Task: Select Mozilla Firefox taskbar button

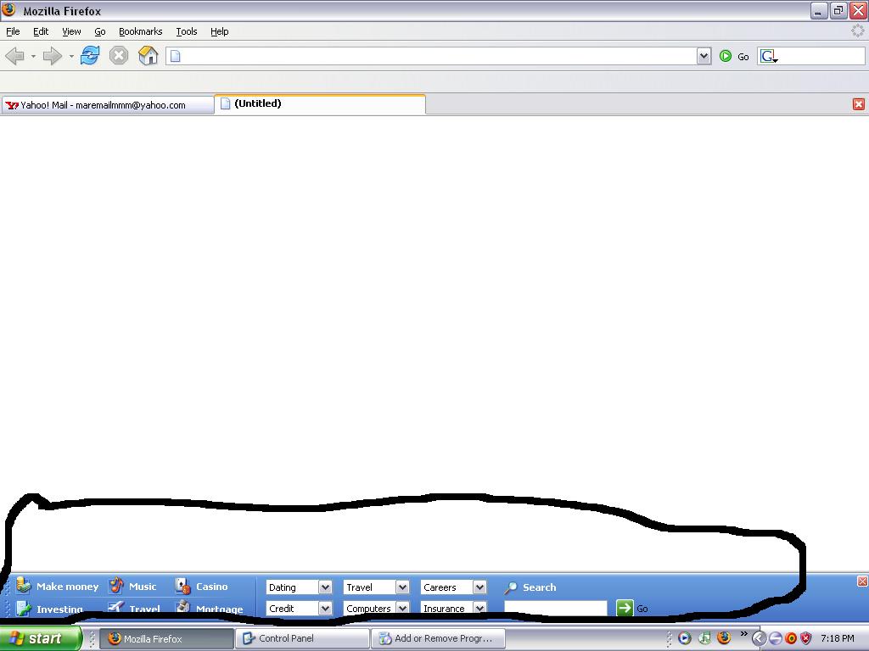Action: point(166,639)
